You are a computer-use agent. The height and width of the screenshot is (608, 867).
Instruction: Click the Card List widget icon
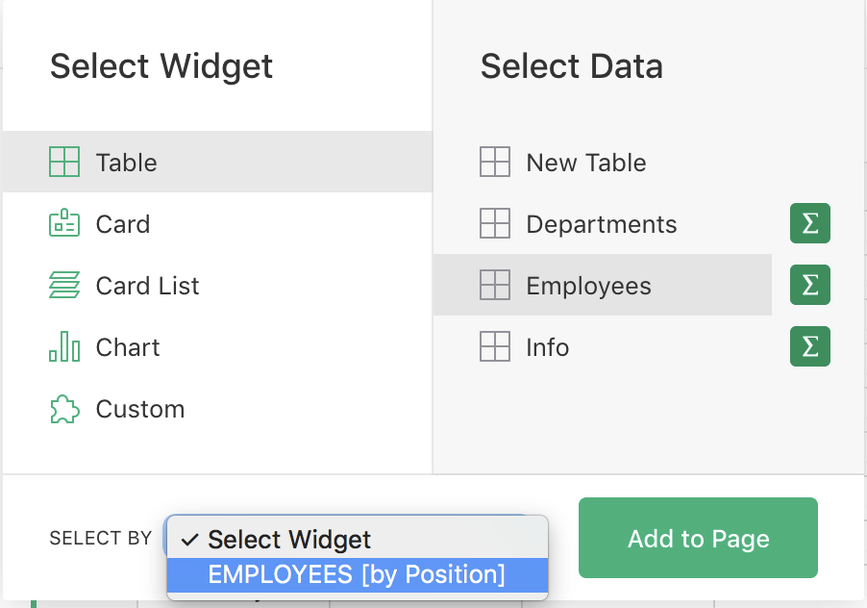pos(64,286)
